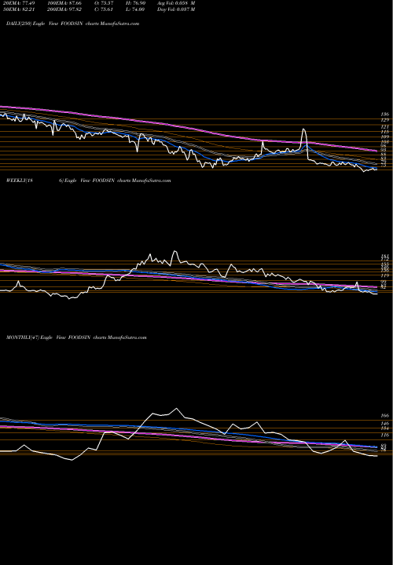Click price level 121 on daily chart
The width and height of the screenshot is (393, 565).
pos(384,127)
